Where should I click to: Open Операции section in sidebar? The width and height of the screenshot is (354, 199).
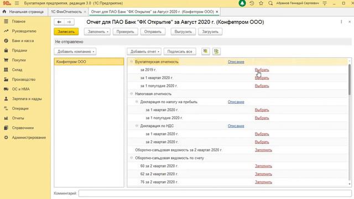(x=20, y=108)
